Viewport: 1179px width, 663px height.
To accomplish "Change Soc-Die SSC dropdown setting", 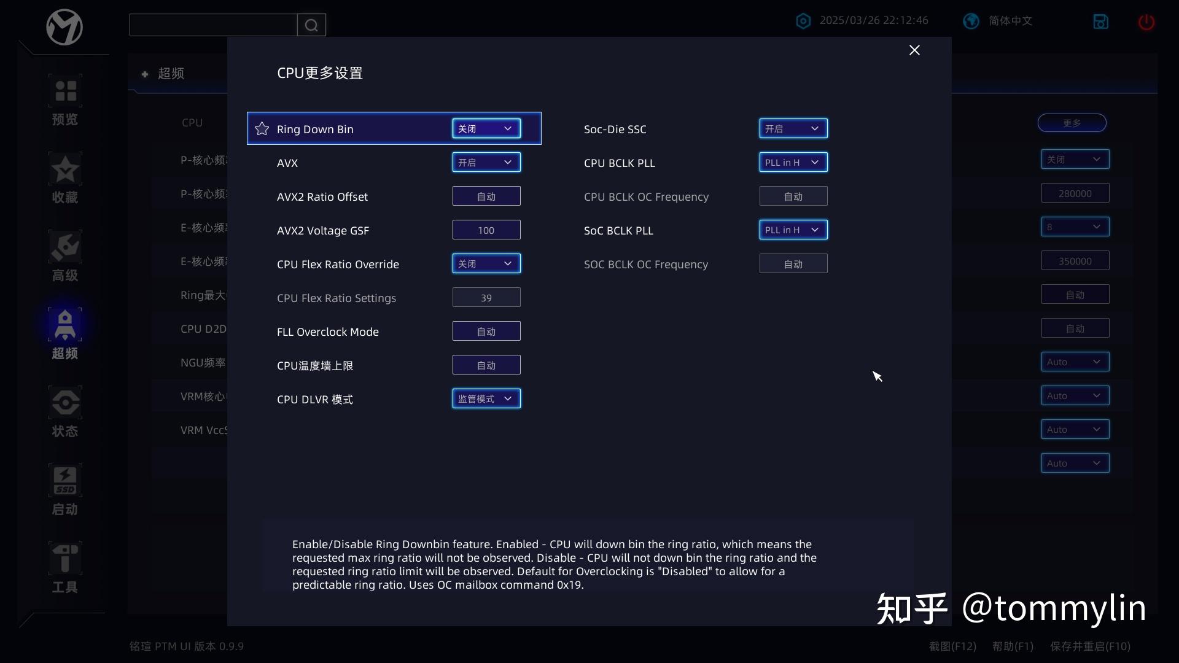I will (793, 129).
